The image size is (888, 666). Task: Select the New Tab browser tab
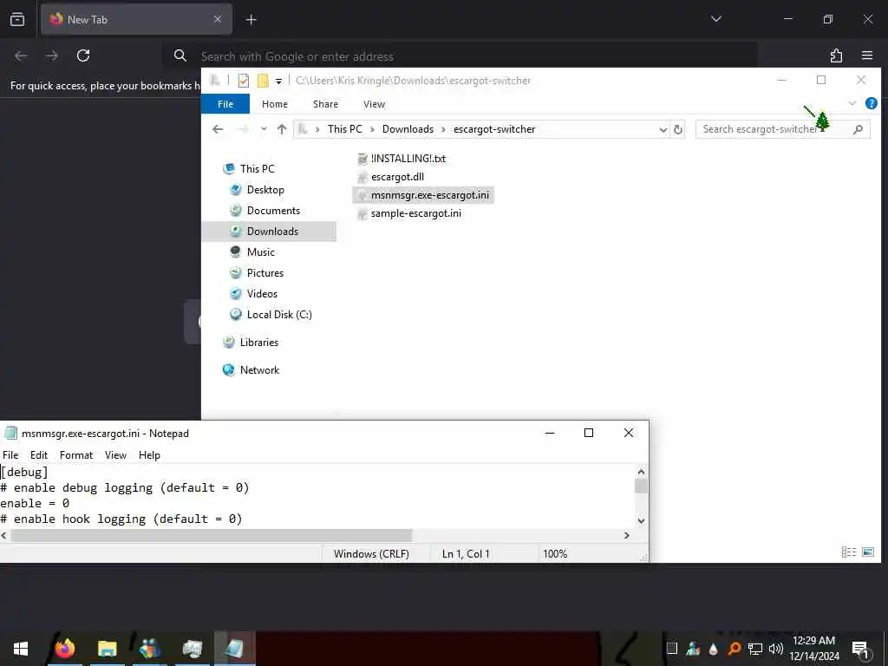[x=136, y=19]
